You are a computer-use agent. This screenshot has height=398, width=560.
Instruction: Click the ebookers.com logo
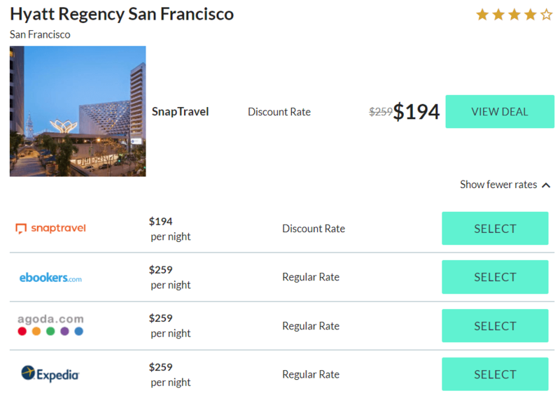click(50, 278)
